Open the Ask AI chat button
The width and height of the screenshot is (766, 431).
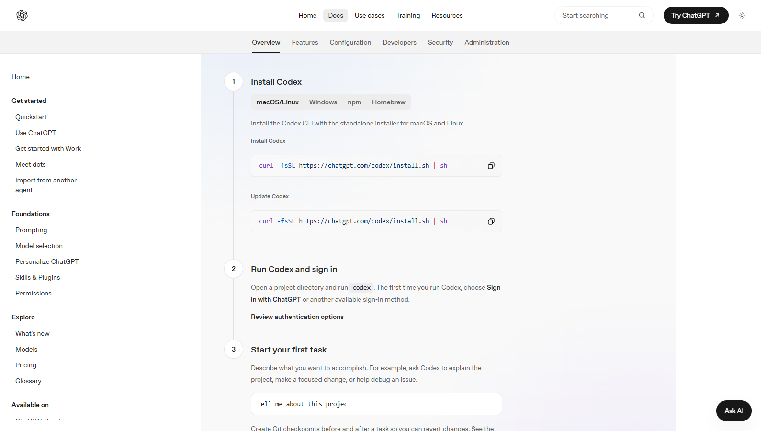tap(733, 411)
